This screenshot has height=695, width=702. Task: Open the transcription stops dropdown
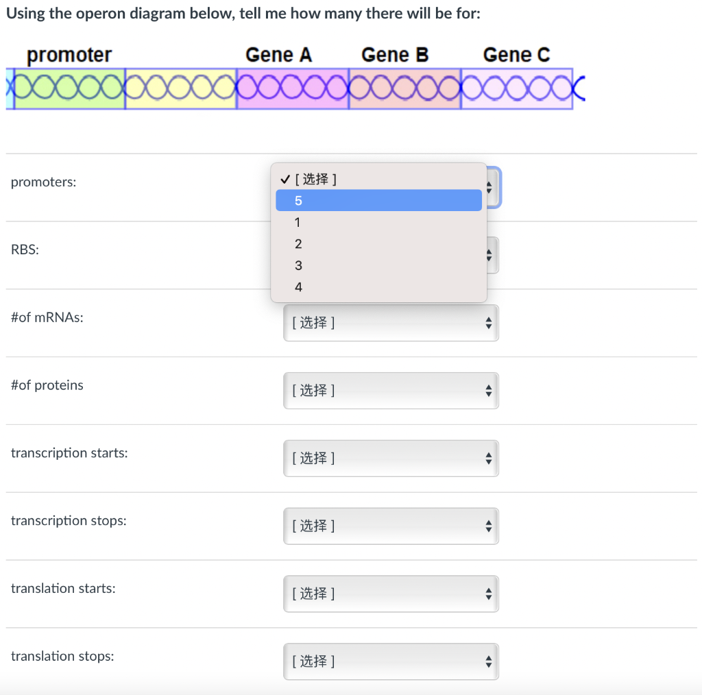pyautogui.click(x=391, y=526)
